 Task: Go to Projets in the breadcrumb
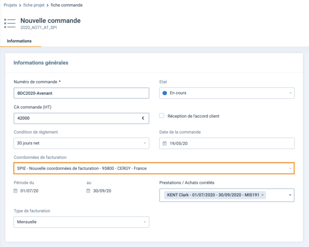point(10,5)
